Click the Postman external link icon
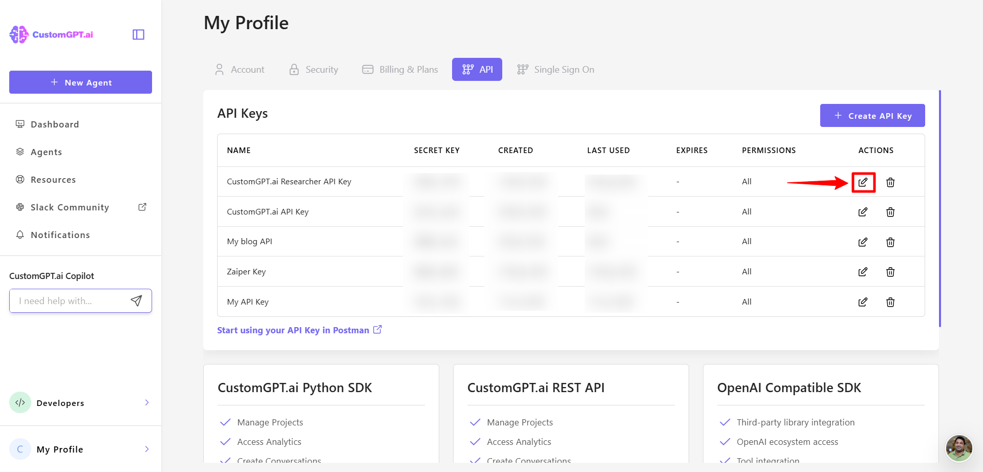 click(377, 330)
